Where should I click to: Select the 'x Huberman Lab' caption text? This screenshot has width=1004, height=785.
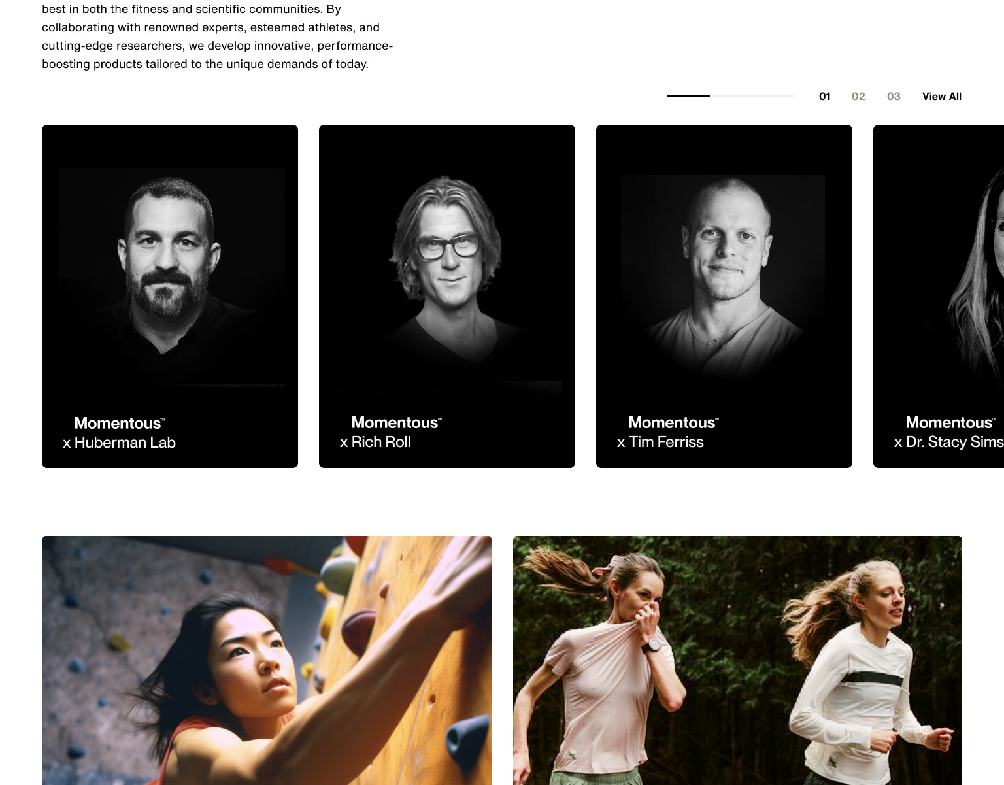click(x=119, y=443)
